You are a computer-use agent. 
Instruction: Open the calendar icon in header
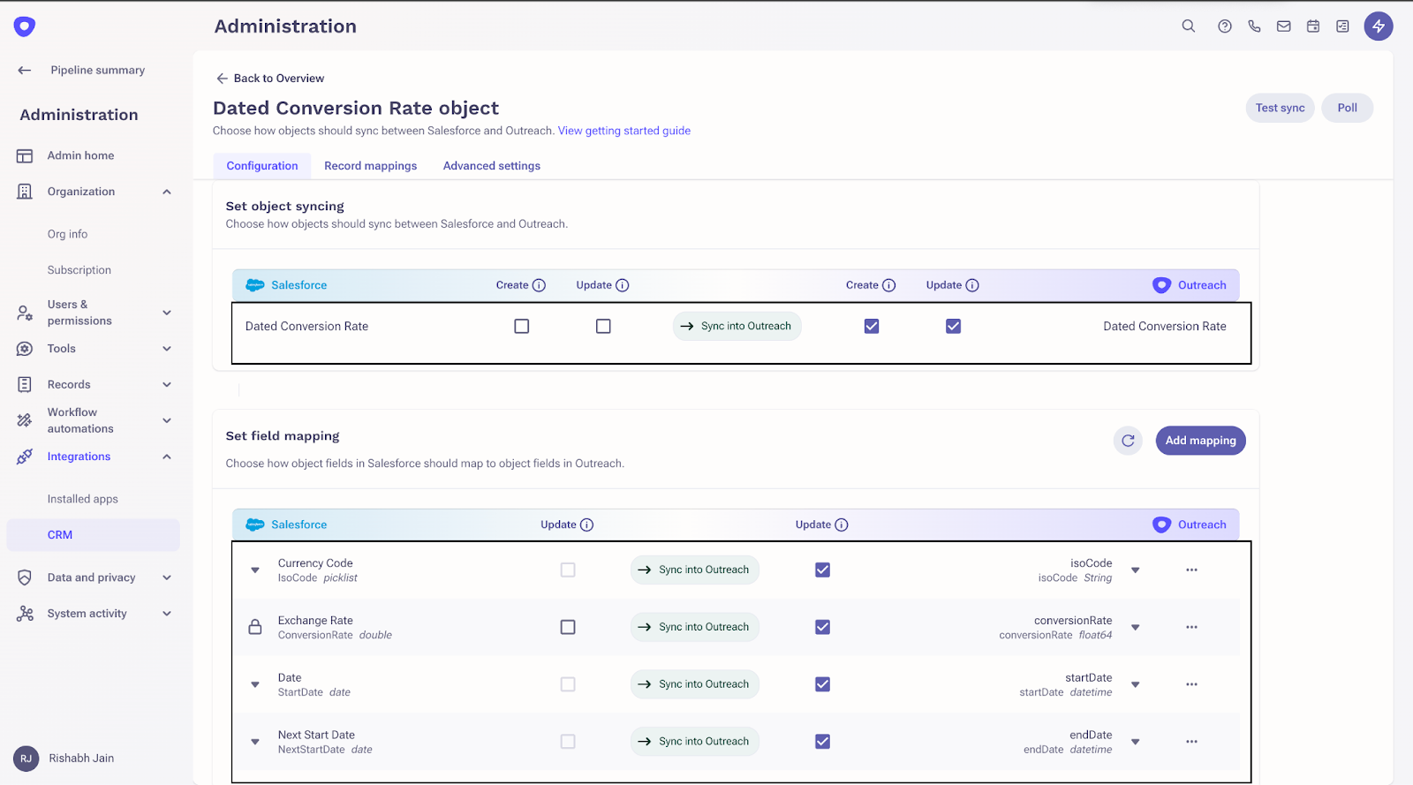click(1313, 26)
